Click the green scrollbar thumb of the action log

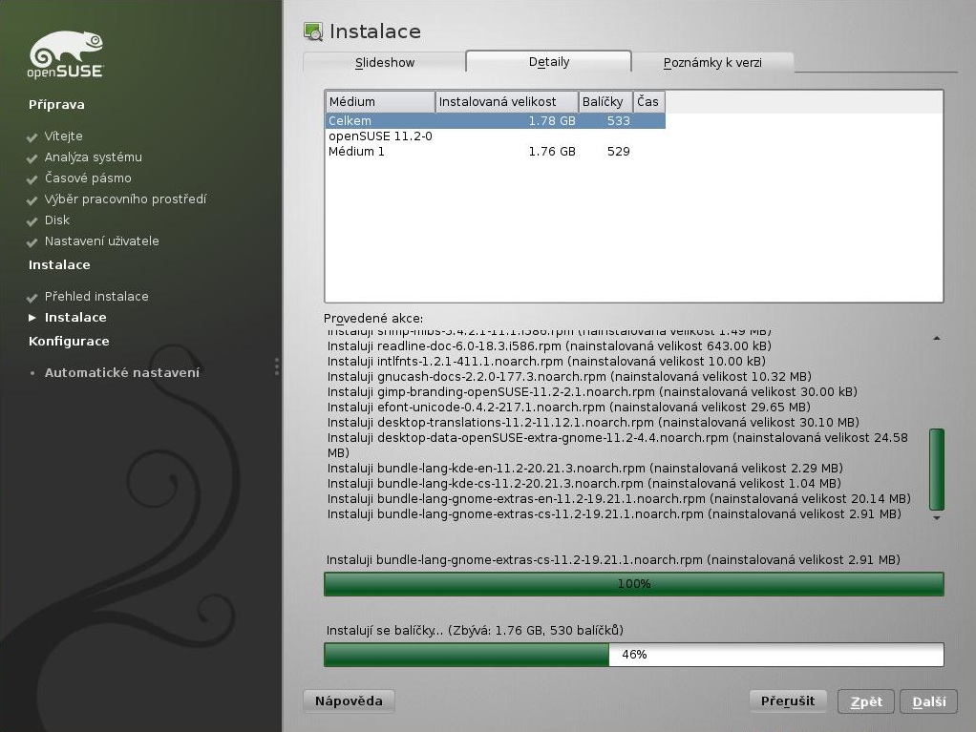[x=937, y=470]
